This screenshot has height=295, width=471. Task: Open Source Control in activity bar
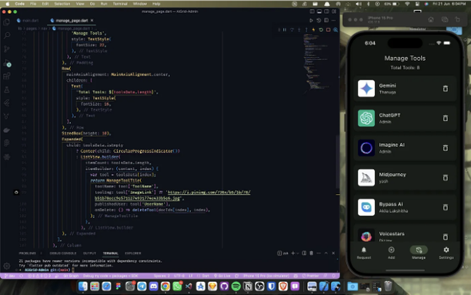7,49
